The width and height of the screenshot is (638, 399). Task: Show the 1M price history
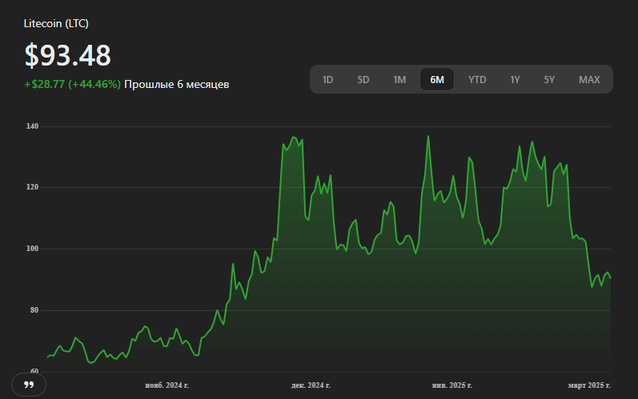pos(399,80)
